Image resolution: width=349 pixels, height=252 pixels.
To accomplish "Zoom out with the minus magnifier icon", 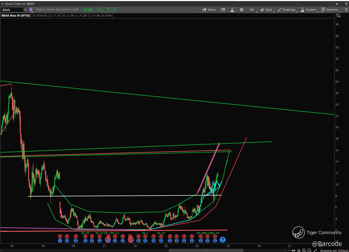I will pyautogui.click(x=309, y=250).
